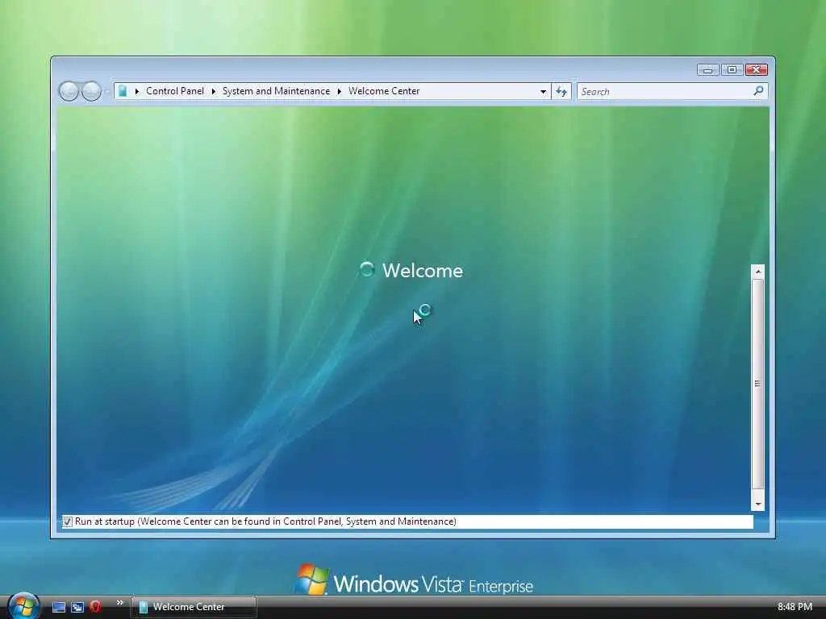Go forward with the Forward arrow button

pyautogui.click(x=91, y=91)
